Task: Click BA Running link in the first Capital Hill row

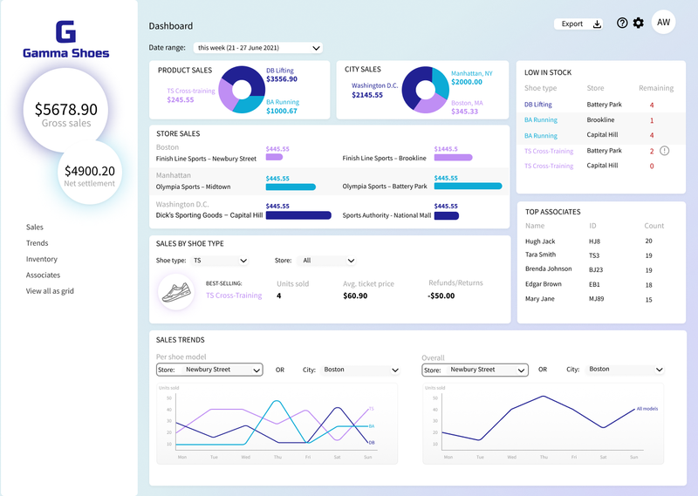Action: click(x=540, y=136)
